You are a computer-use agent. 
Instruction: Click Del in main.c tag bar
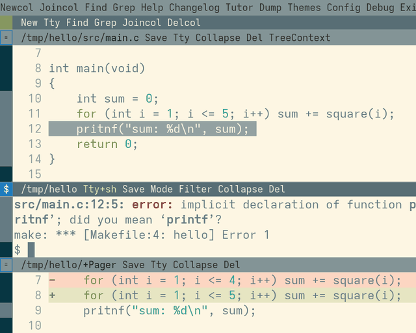(x=254, y=38)
